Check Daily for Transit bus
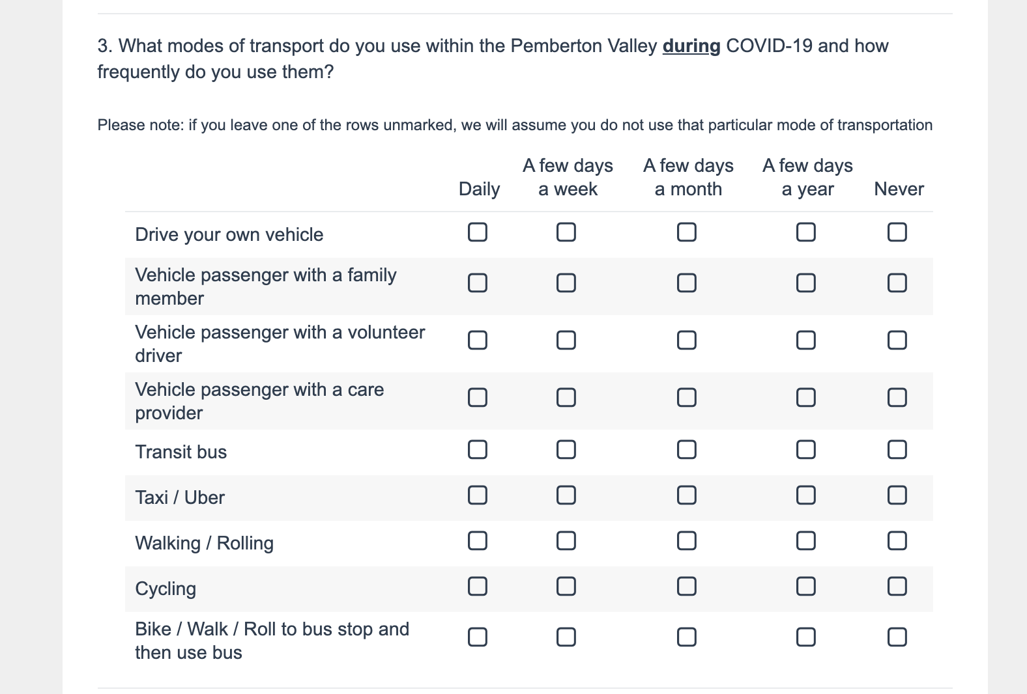 click(x=478, y=450)
